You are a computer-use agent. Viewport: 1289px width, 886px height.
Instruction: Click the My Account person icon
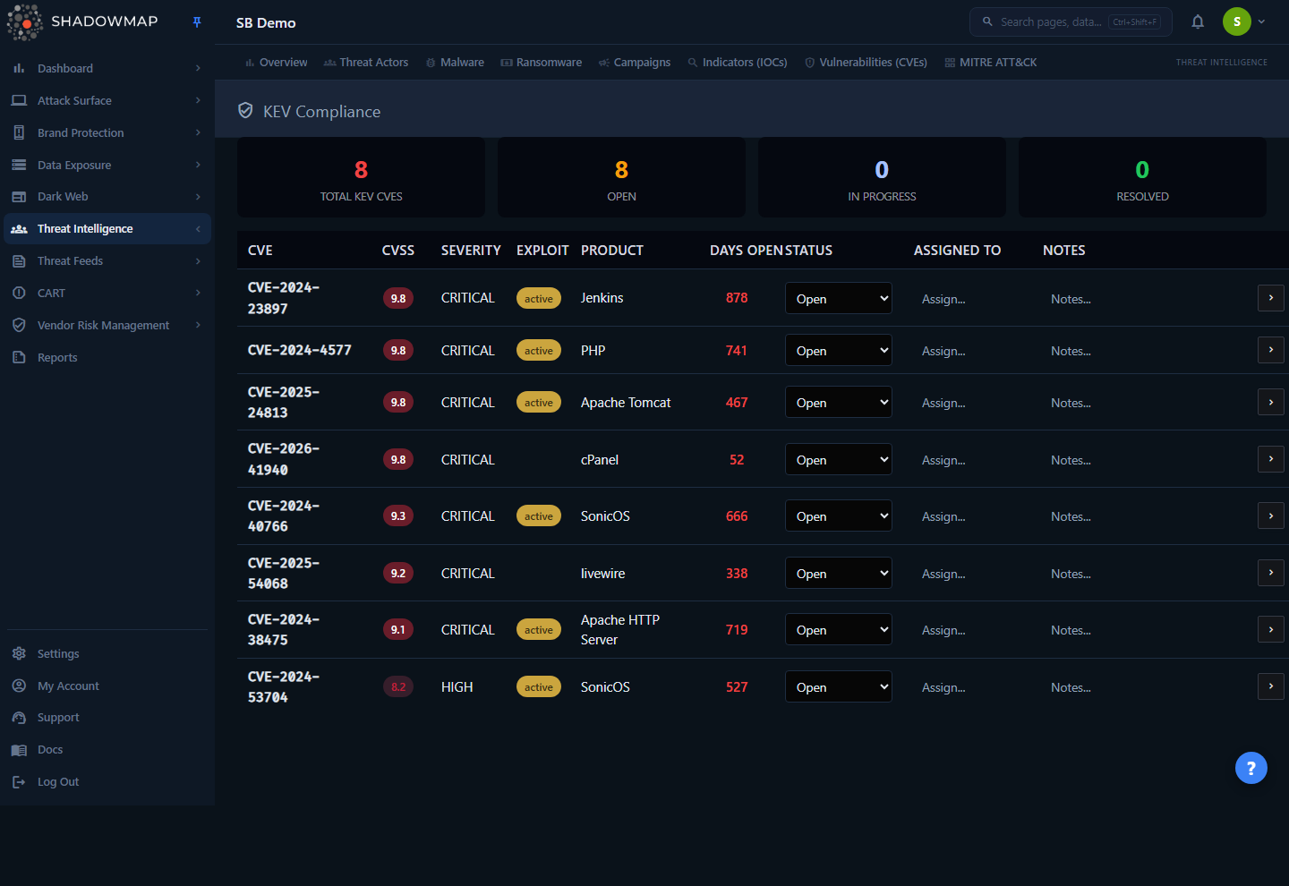click(x=19, y=686)
